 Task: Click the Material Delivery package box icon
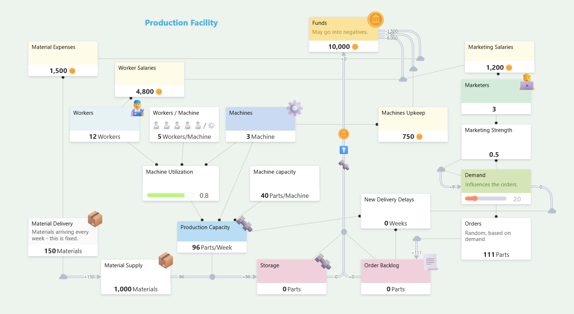click(x=95, y=219)
